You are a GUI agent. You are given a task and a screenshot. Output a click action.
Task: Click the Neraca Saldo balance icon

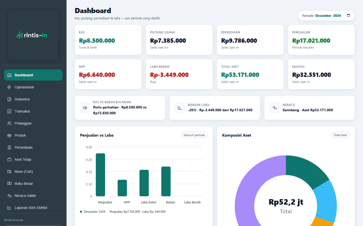(x=9, y=196)
